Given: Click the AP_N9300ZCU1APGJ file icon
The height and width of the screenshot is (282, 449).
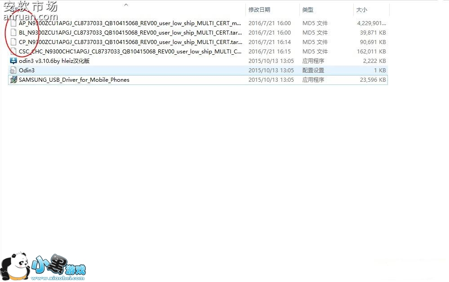Looking at the screenshot, I should tap(13, 23).
